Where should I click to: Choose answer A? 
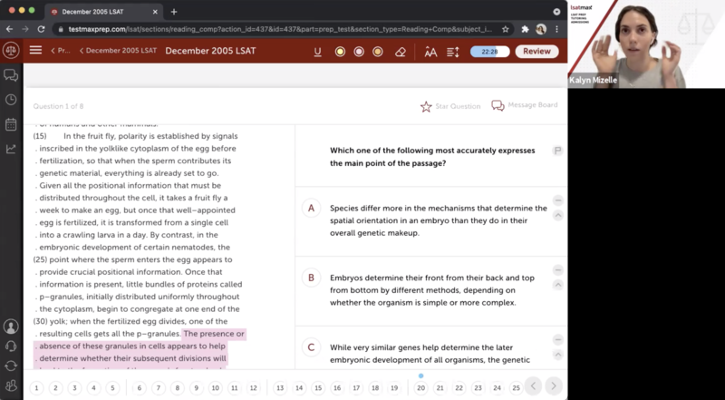(311, 209)
